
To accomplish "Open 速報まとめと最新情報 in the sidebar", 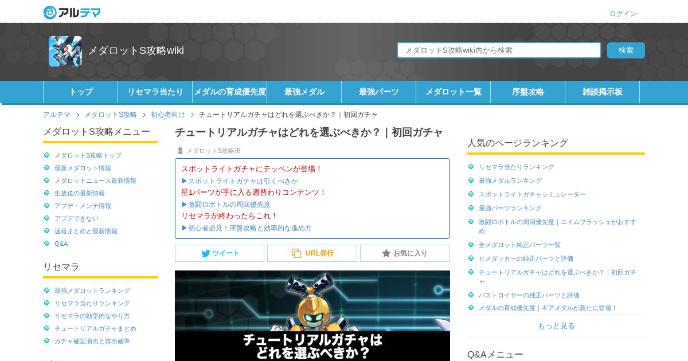I will click(86, 231).
